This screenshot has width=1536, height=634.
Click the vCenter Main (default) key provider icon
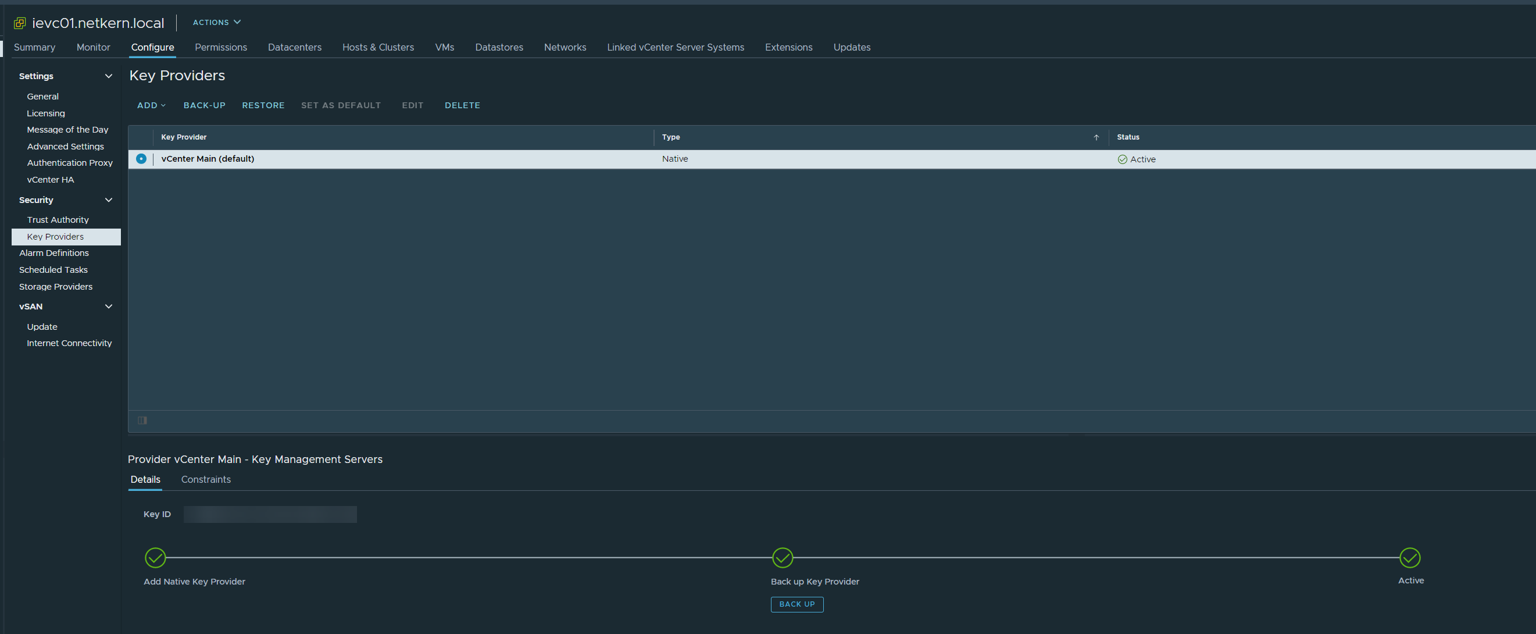click(x=141, y=158)
